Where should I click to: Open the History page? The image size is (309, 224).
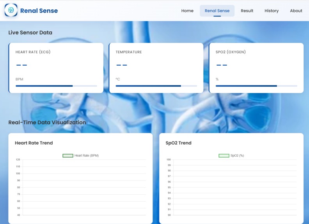pyautogui.click(x=272, y=11)
